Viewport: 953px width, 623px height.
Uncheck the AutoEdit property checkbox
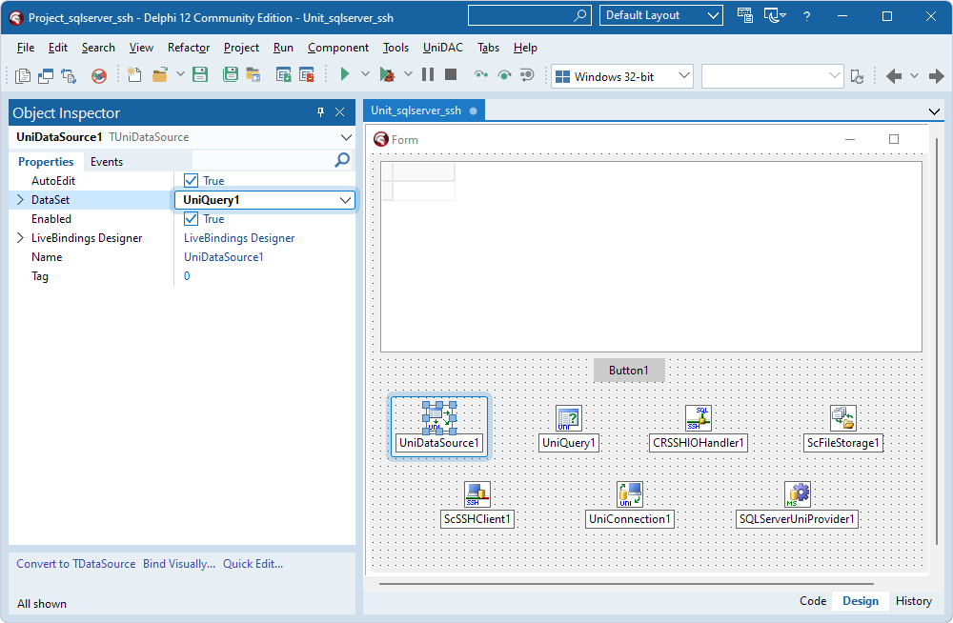click(190, 180)
